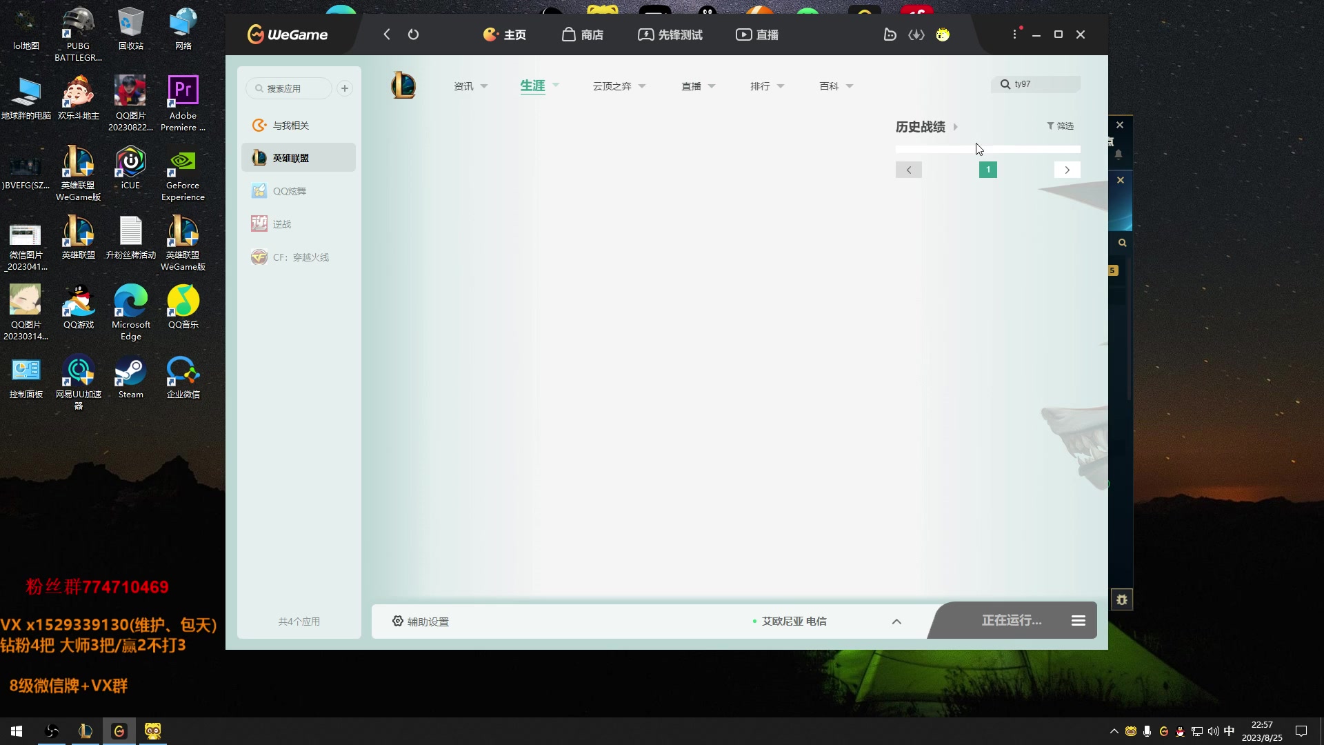1324x745 pixels.
Task: Open 历史战绩 match history
Action: pyautogui.click(x=927, y=127)
